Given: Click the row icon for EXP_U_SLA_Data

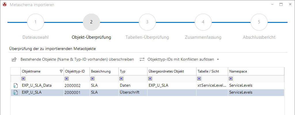Looking at the screenshot, I should point(16,86).
